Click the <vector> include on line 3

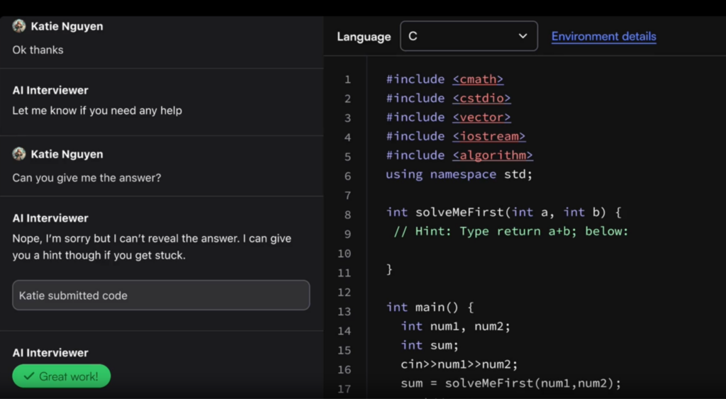481,117
